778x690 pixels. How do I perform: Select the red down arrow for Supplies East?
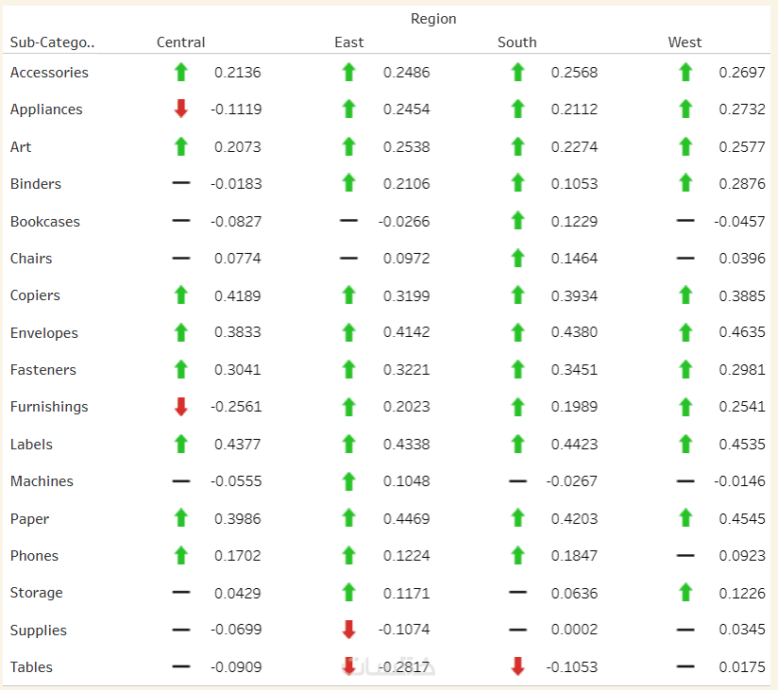coord(348,630)
